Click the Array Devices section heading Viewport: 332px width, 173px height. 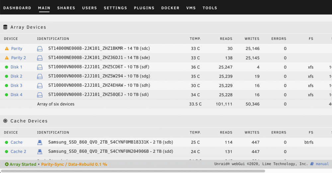[x=28, y=27]
